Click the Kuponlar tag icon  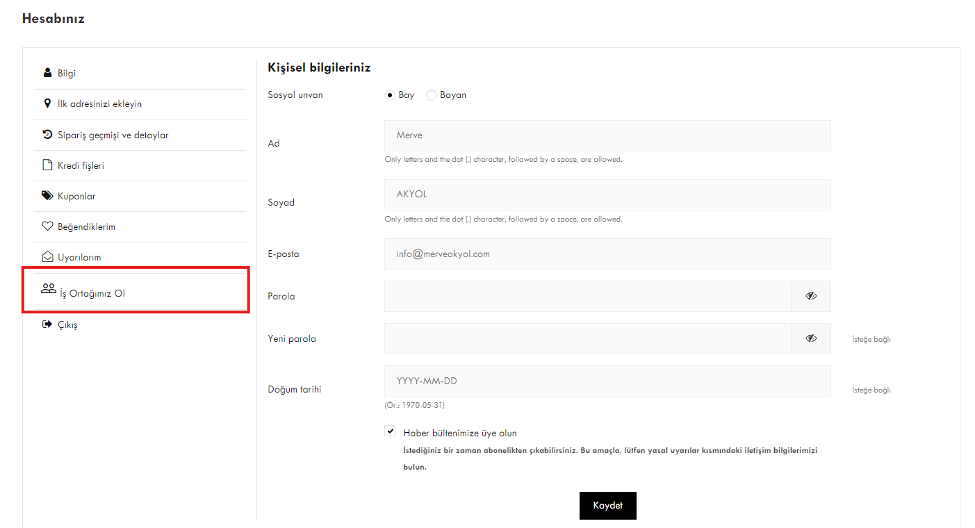47,196
